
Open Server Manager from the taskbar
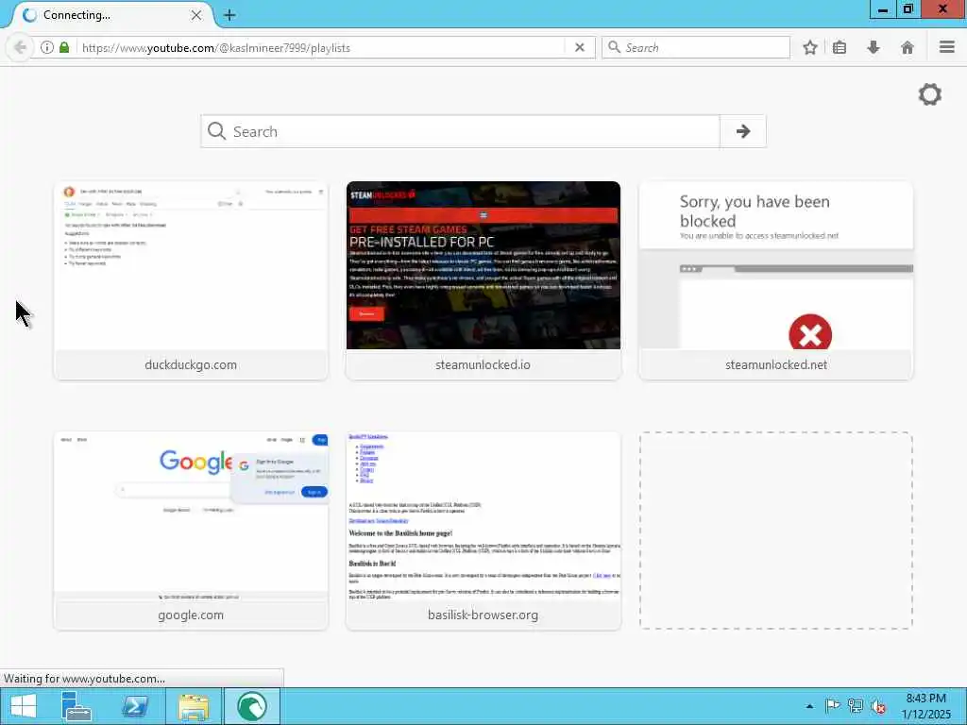(76, 706)
